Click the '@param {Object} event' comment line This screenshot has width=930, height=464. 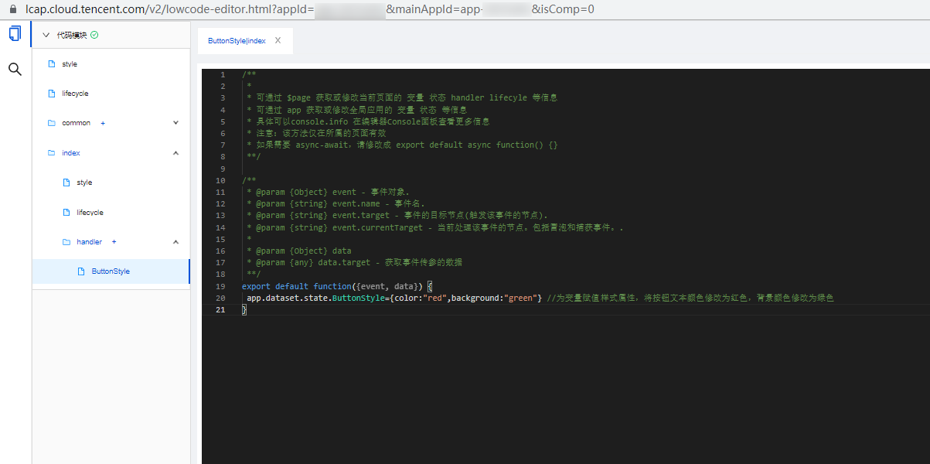[x=328, y=192]
